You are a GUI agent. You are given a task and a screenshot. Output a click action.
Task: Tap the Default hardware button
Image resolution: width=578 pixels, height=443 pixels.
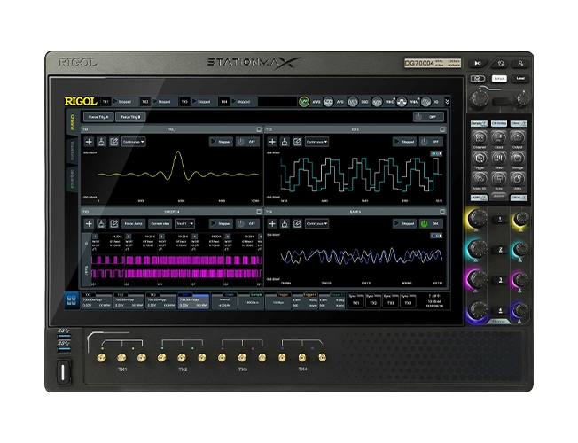499,79
